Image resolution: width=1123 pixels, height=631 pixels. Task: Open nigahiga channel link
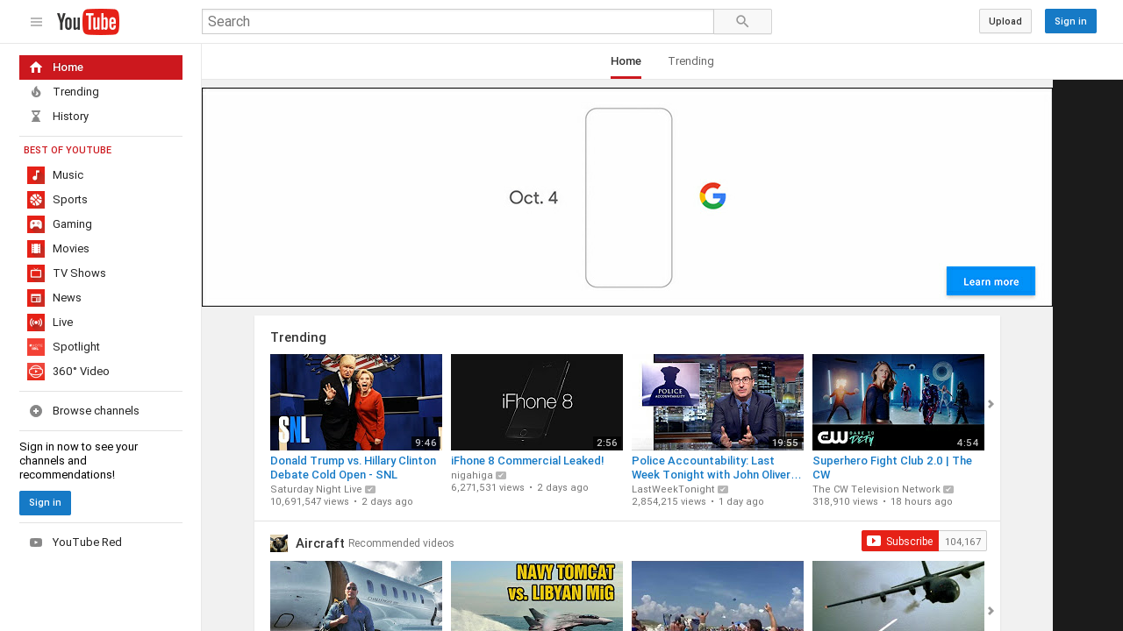coord(472,476)
